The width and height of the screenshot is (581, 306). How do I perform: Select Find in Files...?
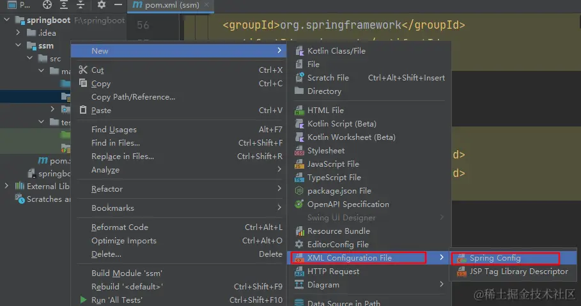[x=178, y=142]
